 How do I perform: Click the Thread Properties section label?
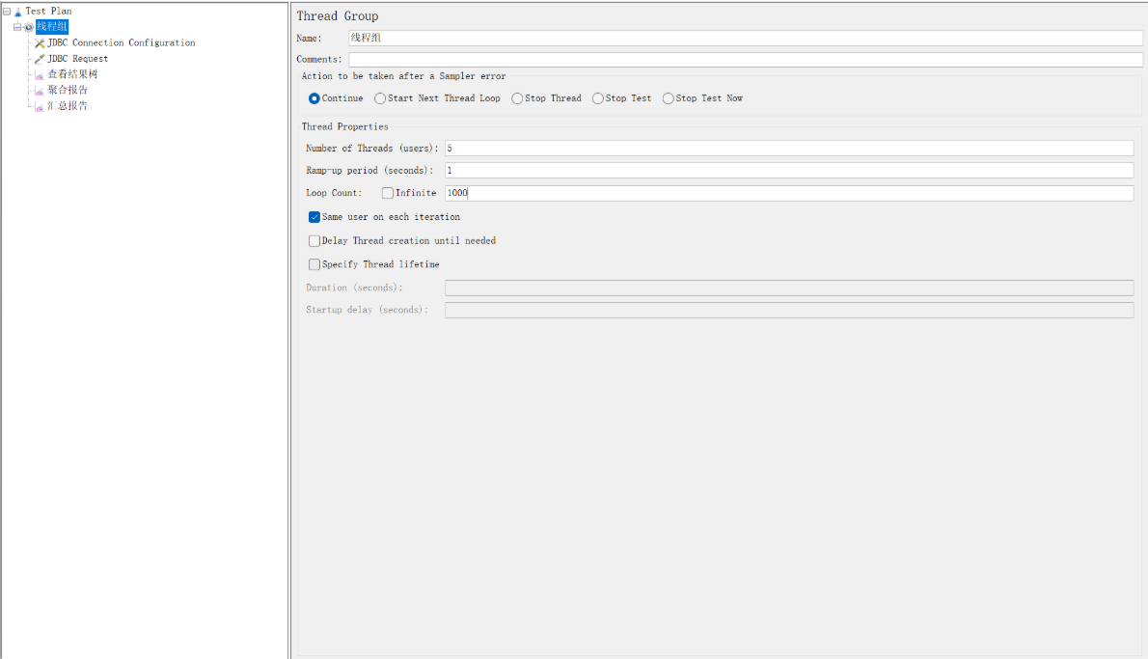tap(344, 126)
